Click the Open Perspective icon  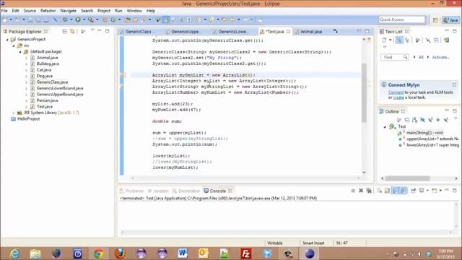[435, 20]
